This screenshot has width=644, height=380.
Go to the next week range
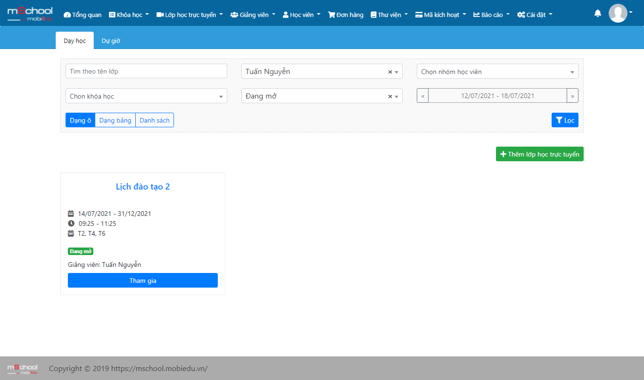pyautogui.click(x=572, y=96)
